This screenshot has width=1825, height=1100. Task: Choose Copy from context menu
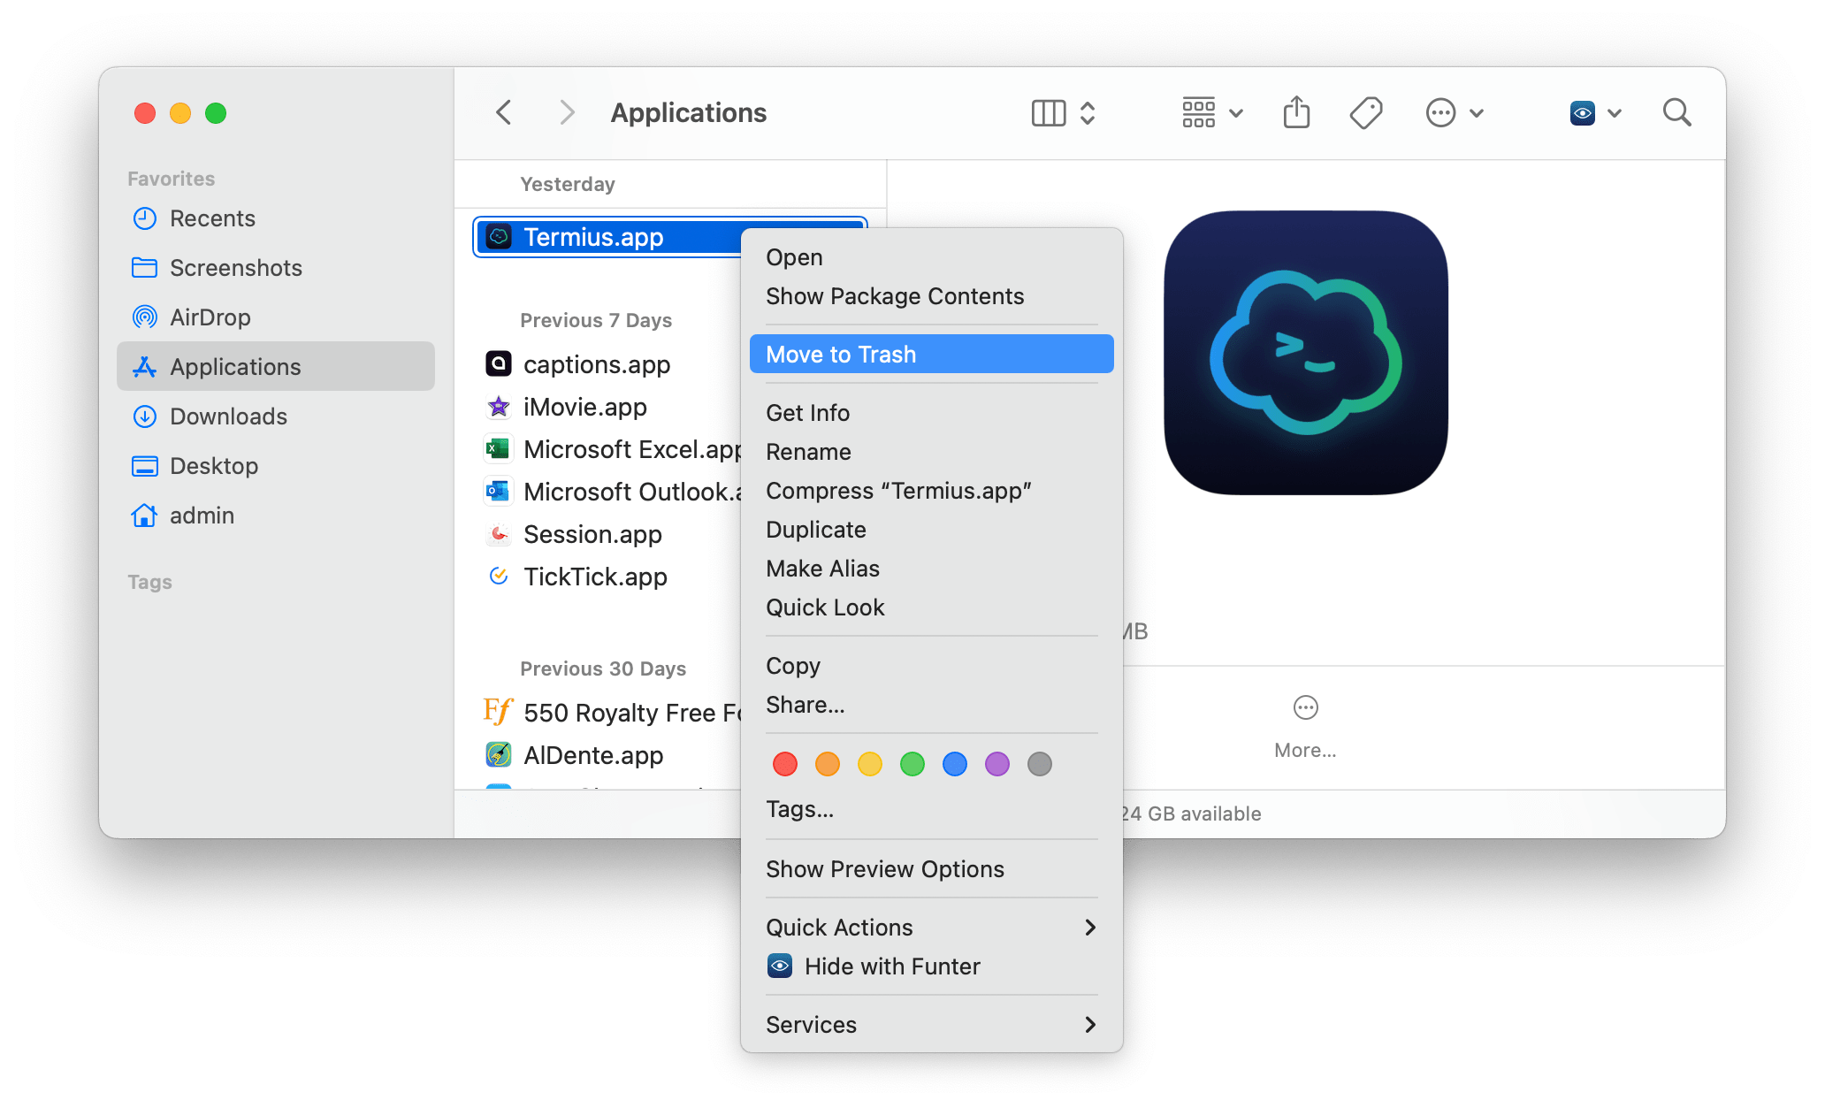click(x=932, y=666)
